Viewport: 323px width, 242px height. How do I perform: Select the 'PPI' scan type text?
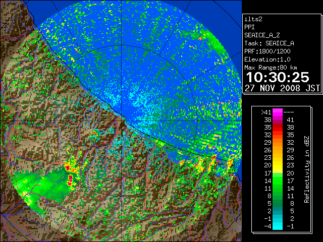[249, 27]
